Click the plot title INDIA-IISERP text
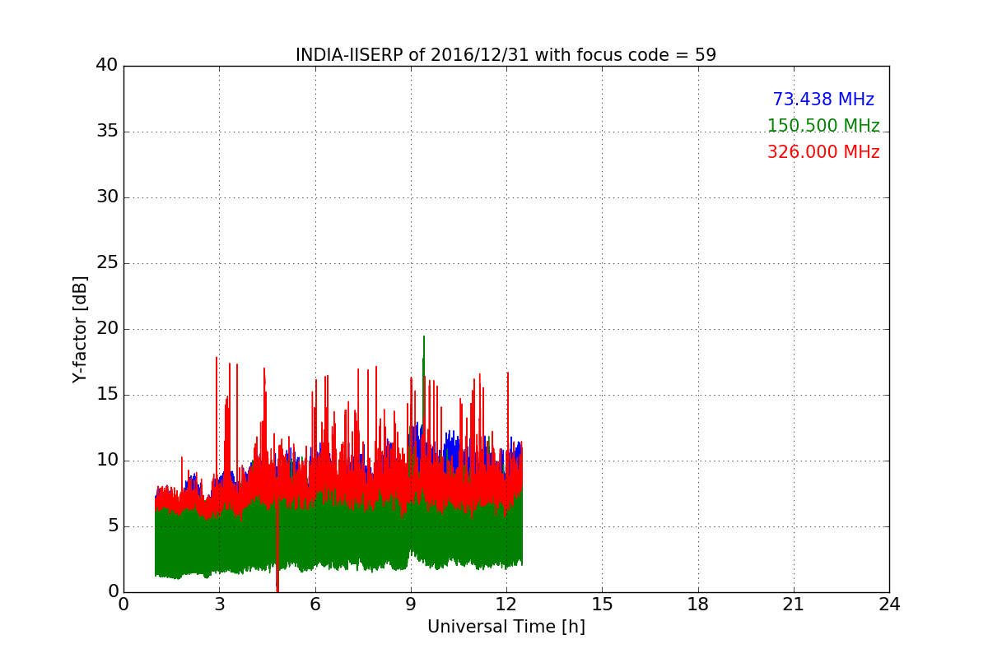The height and width of the screenshot is (658, 988). pos(506,55)
